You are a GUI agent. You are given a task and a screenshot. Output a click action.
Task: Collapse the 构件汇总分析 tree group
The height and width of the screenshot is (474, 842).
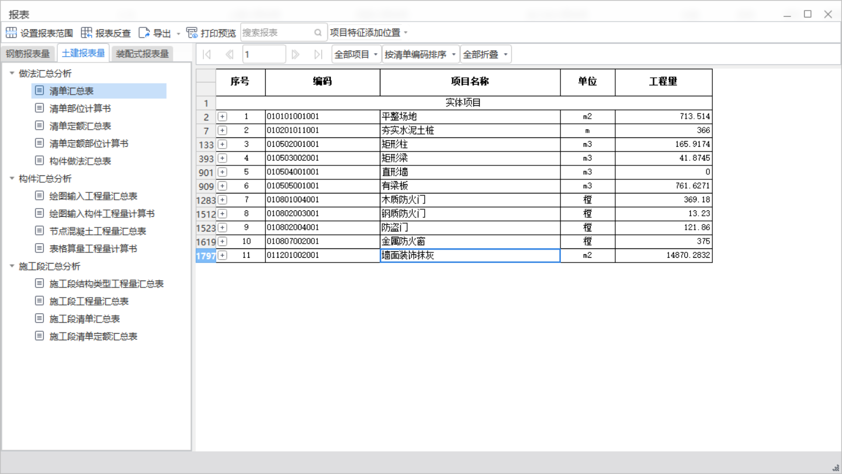[12, 178]
